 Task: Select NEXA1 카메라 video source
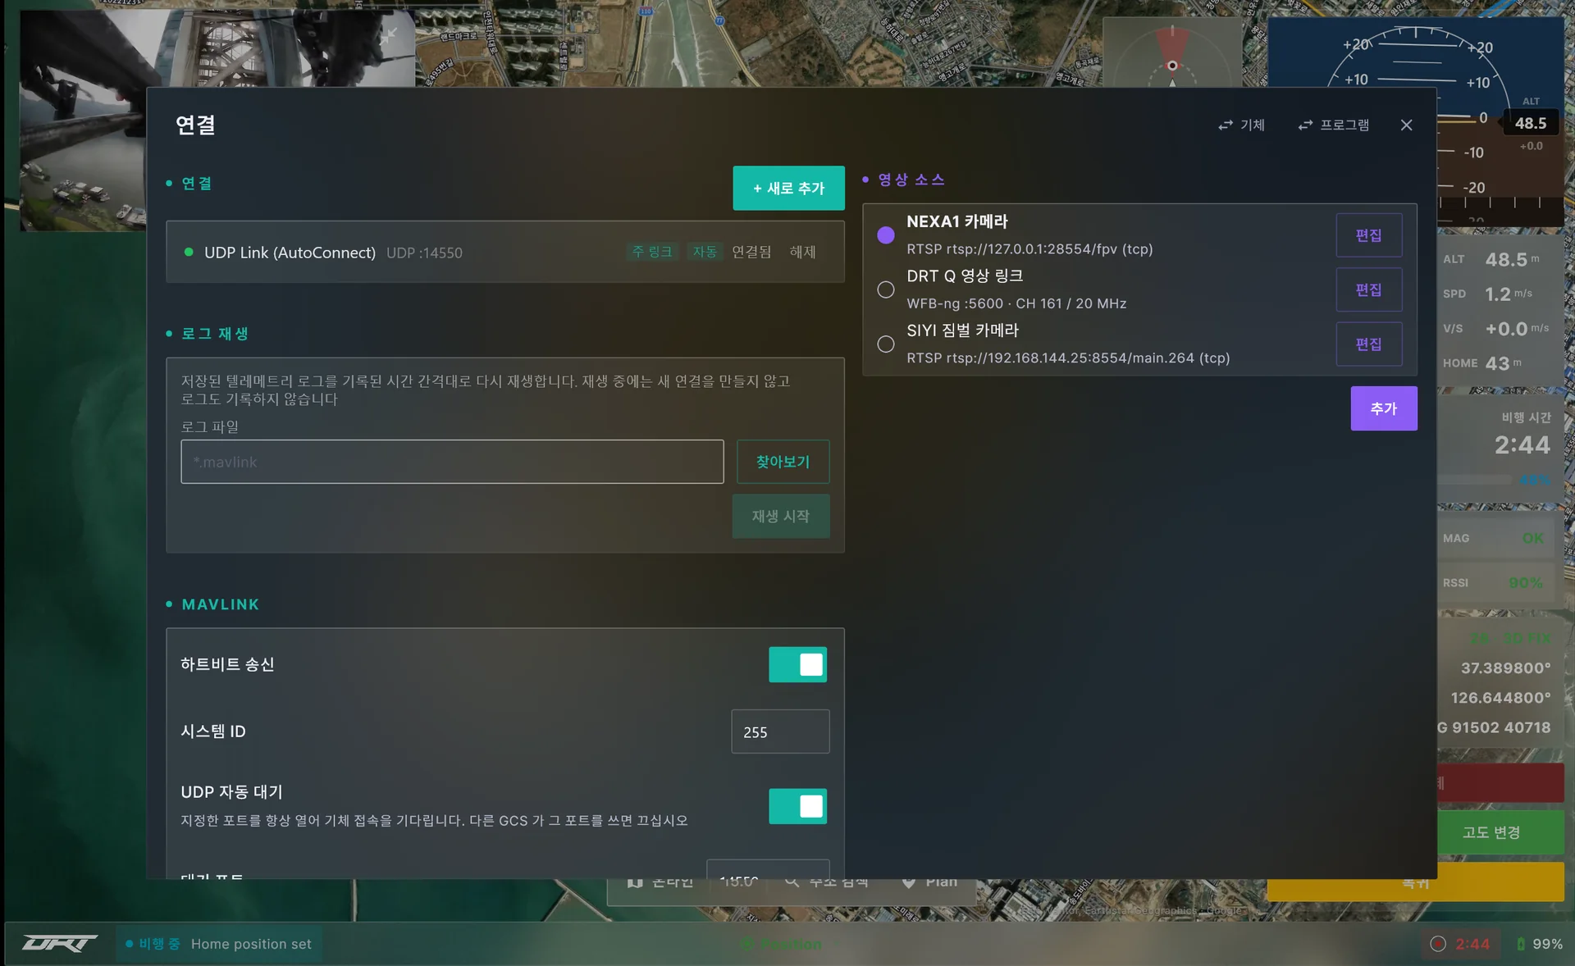[886, 235]
